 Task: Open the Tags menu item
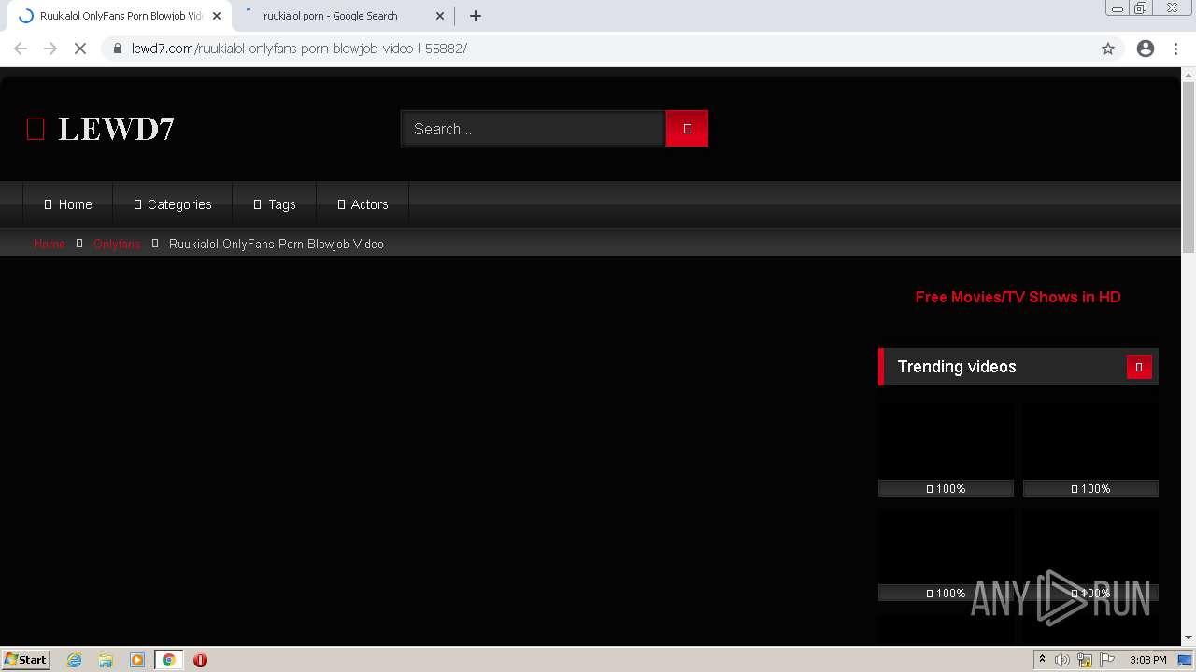[x=275, y=204]
